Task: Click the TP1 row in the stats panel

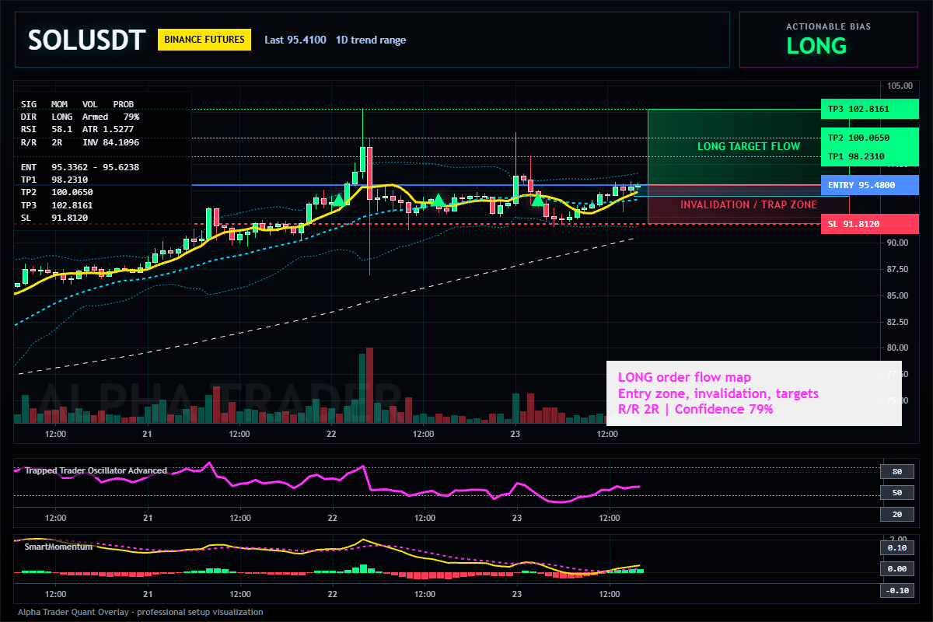Action: (54, 180)
